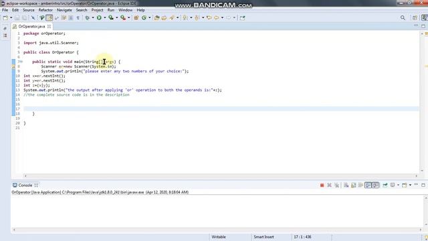Expand the Run configurations dropdown arrow

[x=105, y=18]
